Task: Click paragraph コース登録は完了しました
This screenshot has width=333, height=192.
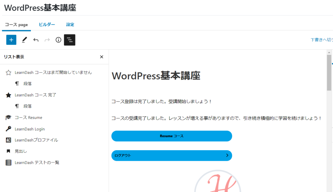Action: coord(162,102)
